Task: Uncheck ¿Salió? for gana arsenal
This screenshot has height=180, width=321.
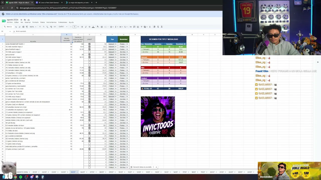Action: tap(89, 54)
